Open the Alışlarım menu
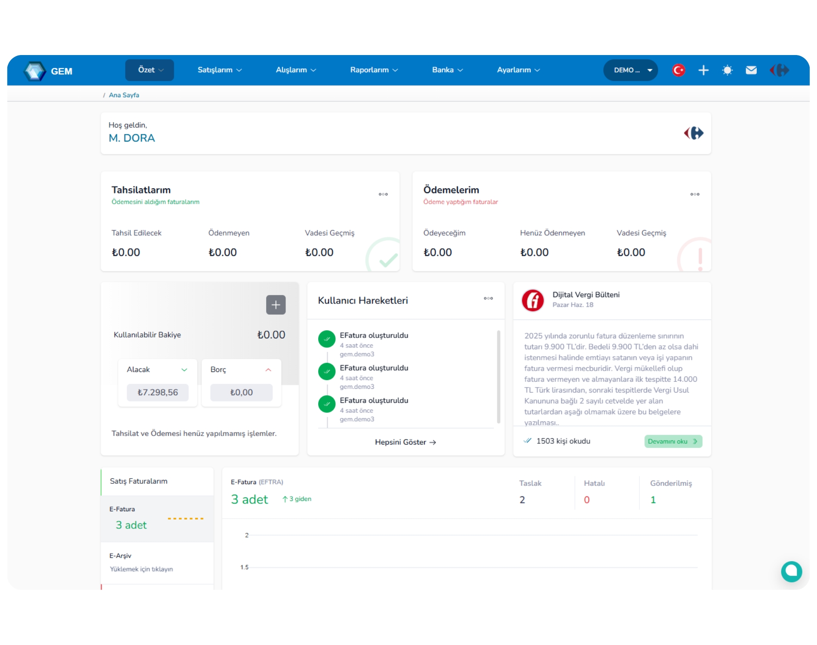The image size is (817, 645). coord(296,70)
